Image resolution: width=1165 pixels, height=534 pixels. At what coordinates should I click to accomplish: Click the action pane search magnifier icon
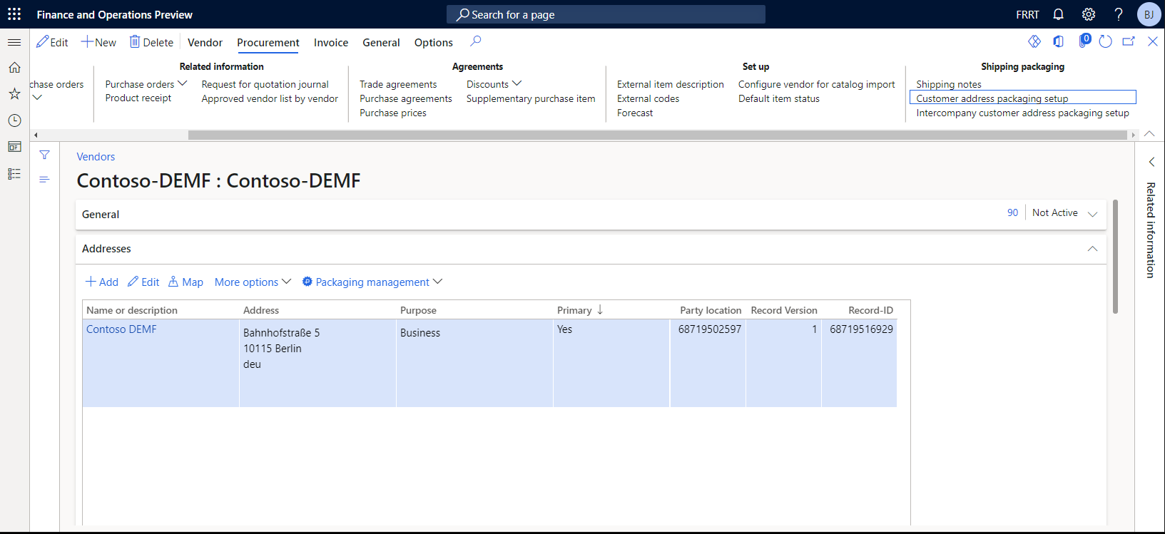coord(476,41)
